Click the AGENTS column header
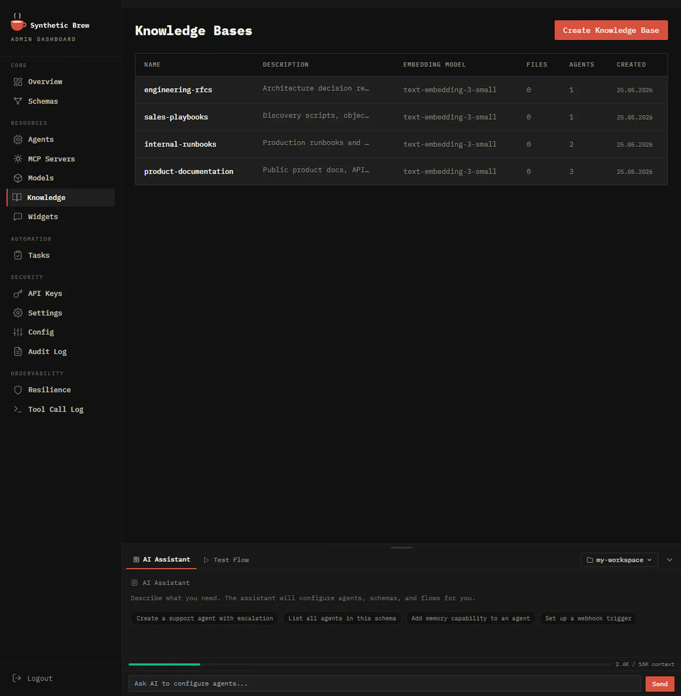The image size is (681, 696). coord(581,65)
